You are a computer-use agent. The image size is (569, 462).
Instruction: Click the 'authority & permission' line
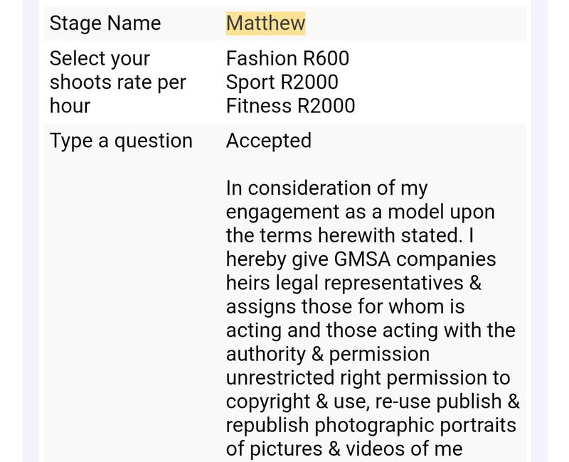[x=328, y=354]
